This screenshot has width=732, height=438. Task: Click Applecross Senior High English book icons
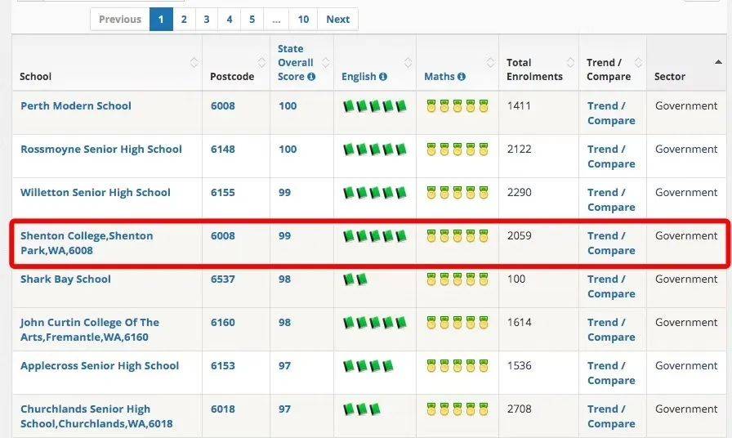coord(368,366)
